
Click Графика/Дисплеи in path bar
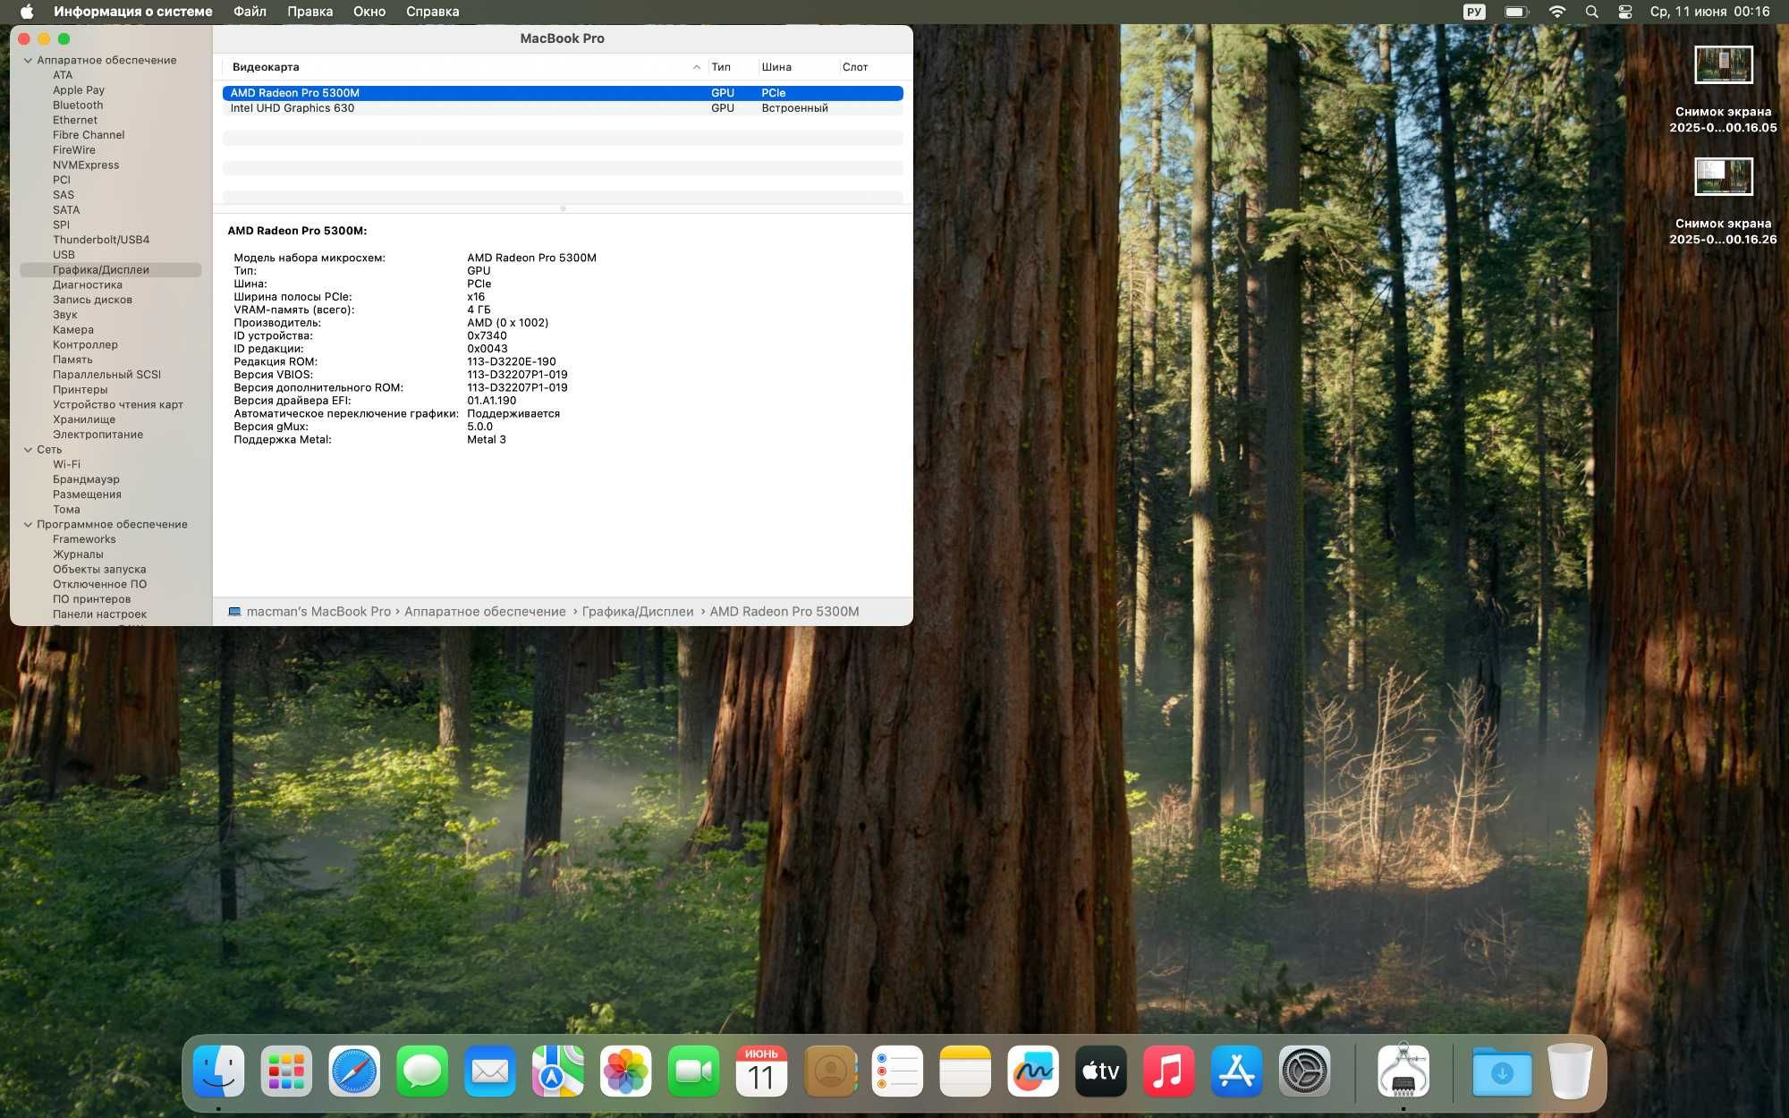click(x=638, y=612)
